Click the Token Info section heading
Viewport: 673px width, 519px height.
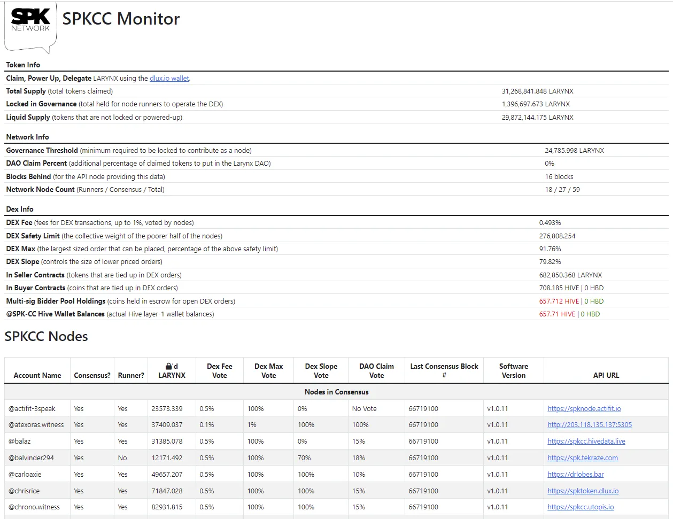coord(23,65)
